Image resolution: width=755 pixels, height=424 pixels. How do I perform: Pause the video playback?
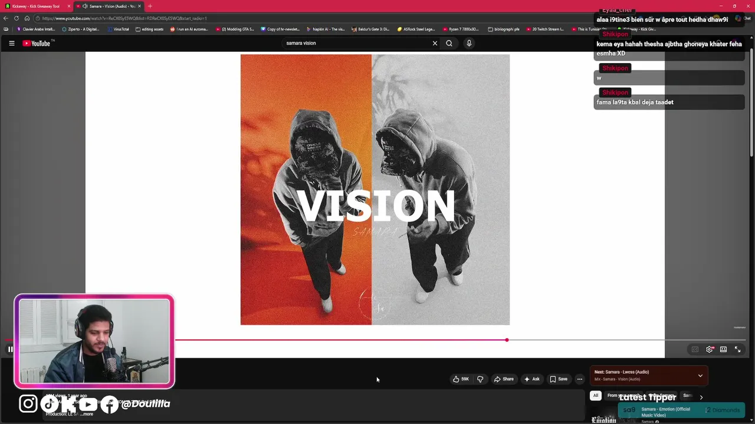pos(10,349)
